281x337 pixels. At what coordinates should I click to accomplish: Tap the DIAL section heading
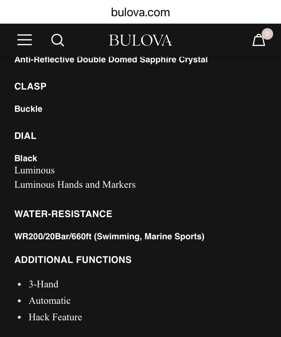[x=25, y=136]
